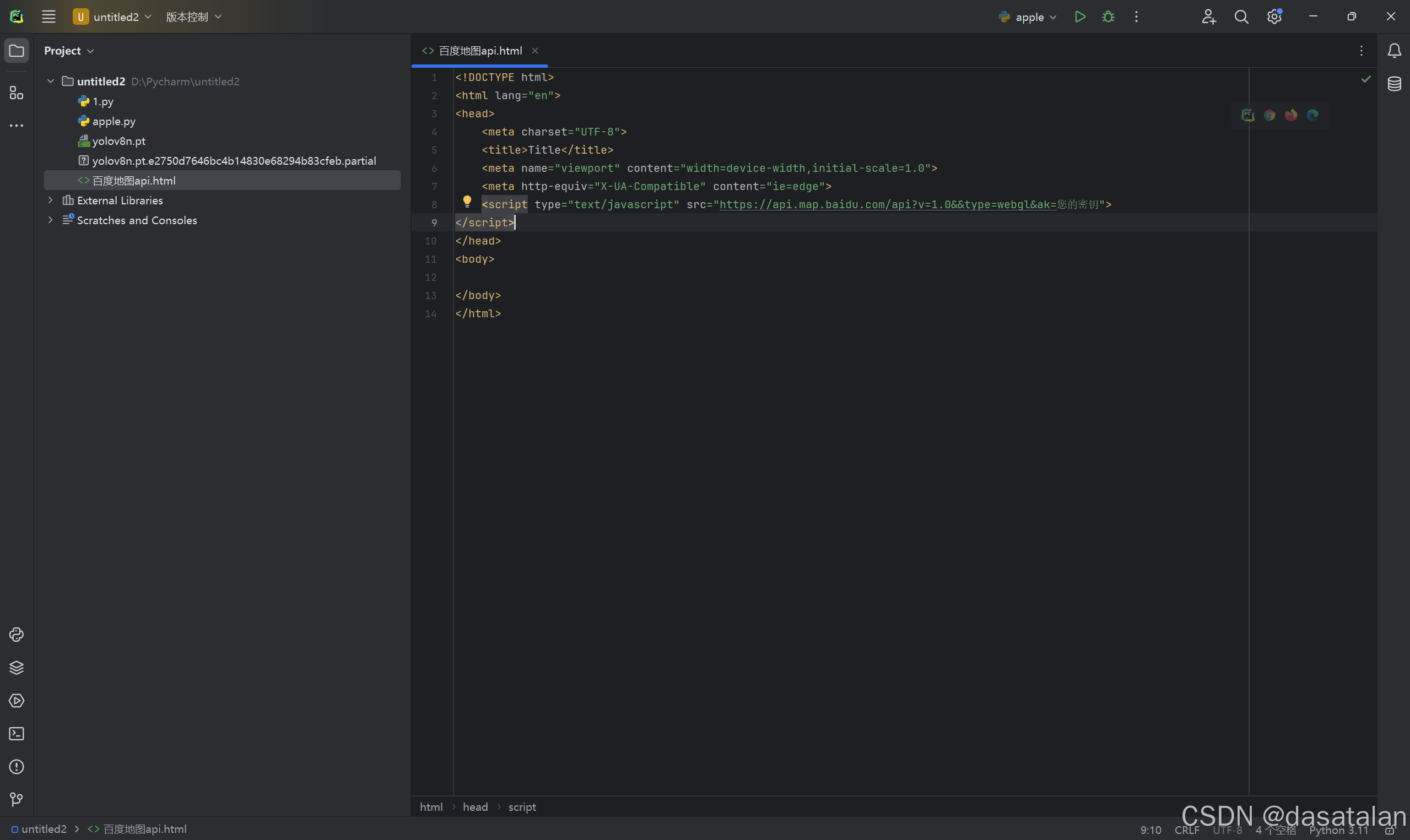Open the Problems tool window
The height and width of the screenshot is (840, 1410).
pyautogui.click(x=17, y=767)
